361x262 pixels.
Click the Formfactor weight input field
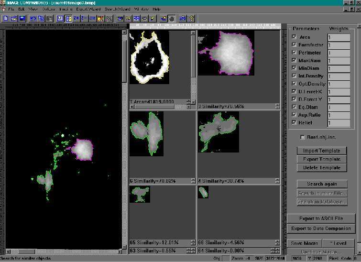[339, 45]
